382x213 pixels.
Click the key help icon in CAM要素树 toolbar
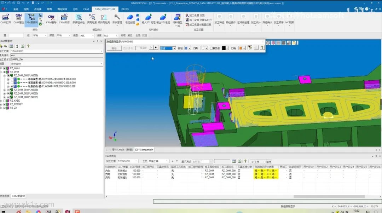coord(28,46)
